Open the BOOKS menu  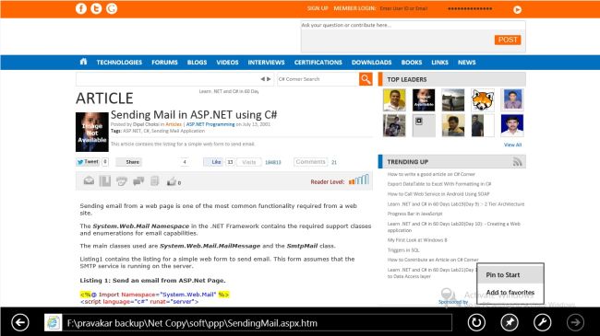412,63
